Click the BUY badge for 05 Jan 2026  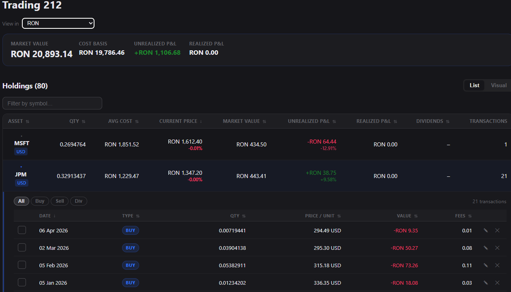(131, 283)
